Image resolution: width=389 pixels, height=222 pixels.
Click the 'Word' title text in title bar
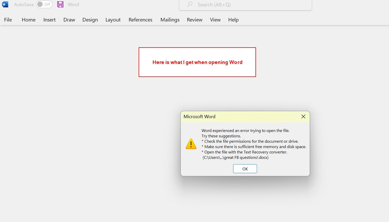point(73,5)
